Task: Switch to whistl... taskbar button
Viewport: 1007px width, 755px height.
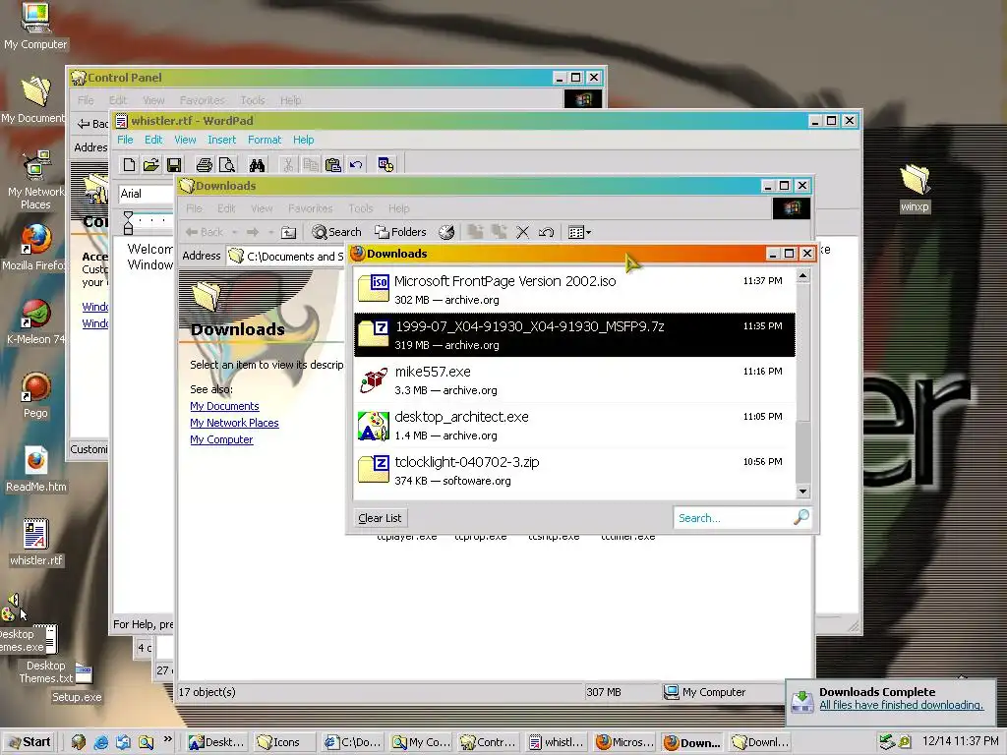Action: click(556, 742)
